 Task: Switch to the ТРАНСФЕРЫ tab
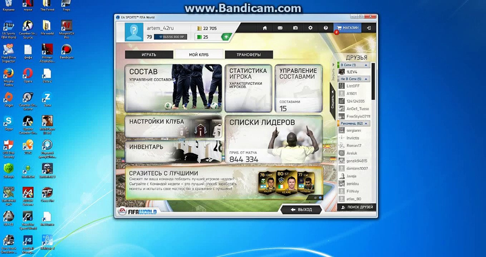pos(249,55)
